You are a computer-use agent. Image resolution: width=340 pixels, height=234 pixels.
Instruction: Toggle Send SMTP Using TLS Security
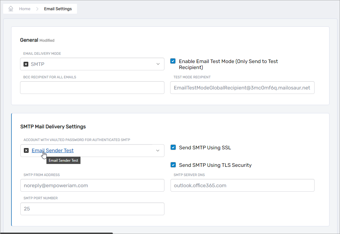173,165
